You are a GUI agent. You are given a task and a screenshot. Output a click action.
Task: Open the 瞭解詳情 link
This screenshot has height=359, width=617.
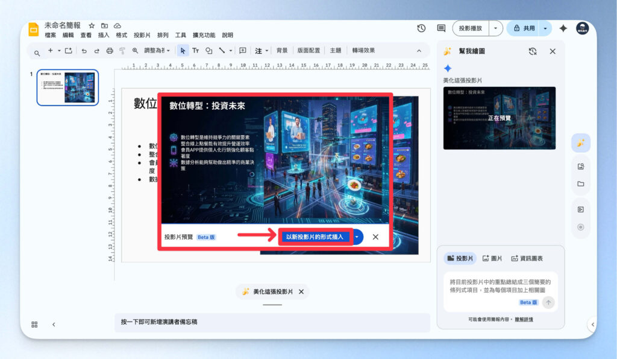526,319
